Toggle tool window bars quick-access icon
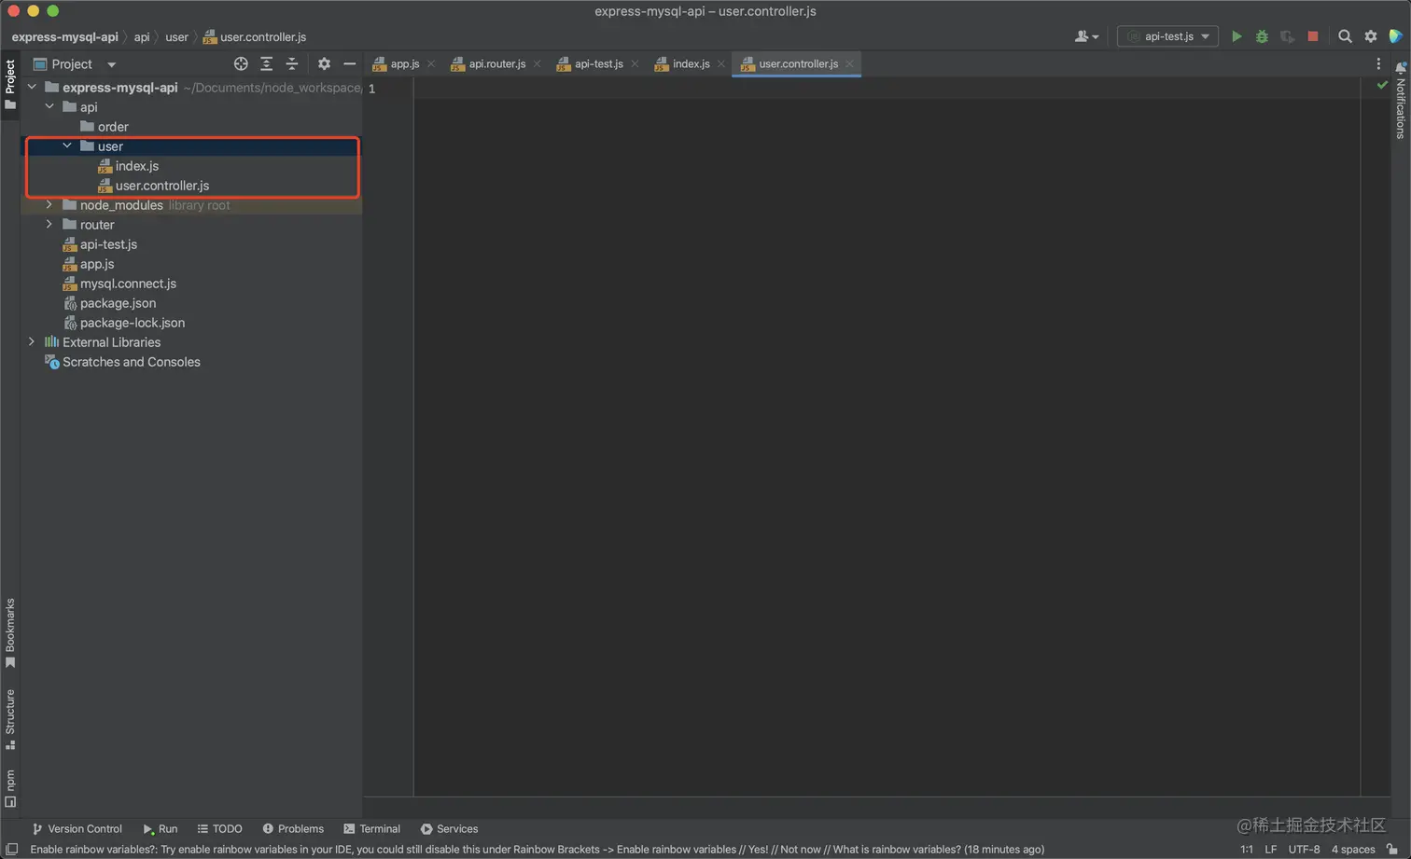 (11, 849)
